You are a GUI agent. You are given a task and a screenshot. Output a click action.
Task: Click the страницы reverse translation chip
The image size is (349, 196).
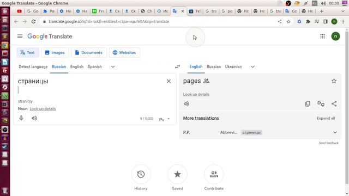click(x=251, y=132)
